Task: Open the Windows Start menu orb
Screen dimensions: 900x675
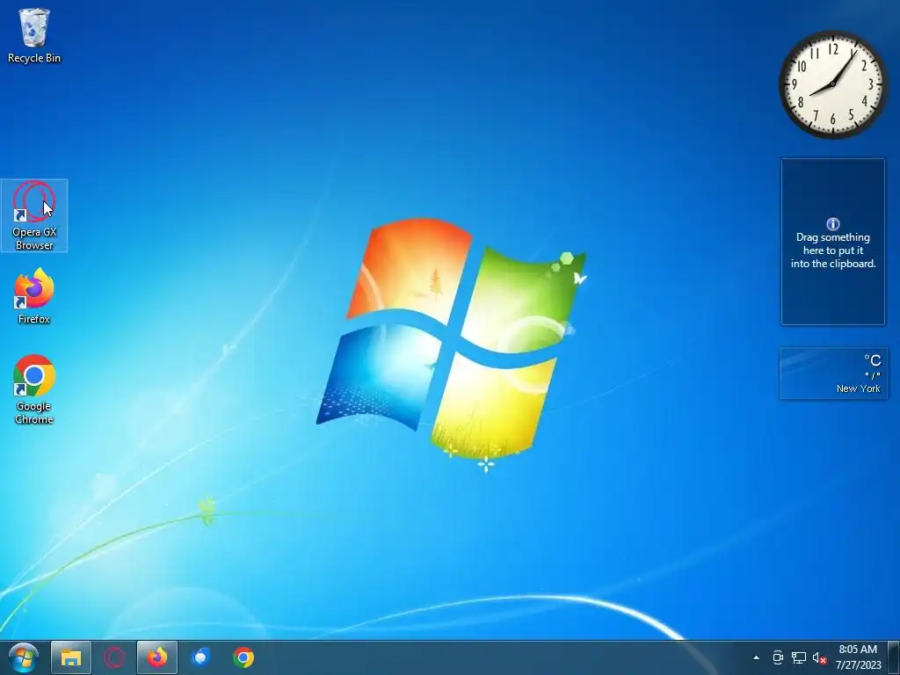Action: click(24, 657)
